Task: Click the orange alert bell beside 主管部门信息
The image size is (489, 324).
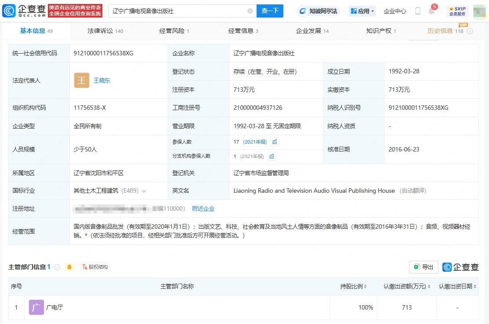Action: [69, 267]
